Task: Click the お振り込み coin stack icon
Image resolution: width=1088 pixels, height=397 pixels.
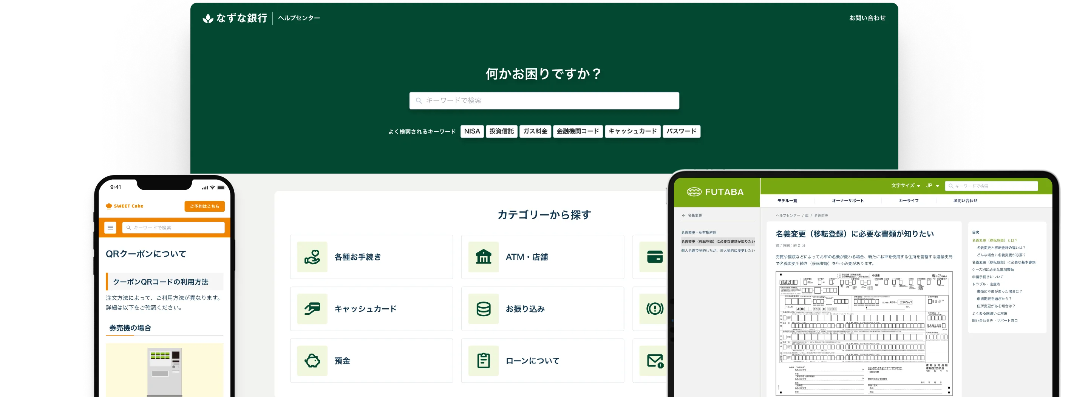Action: 483,309
